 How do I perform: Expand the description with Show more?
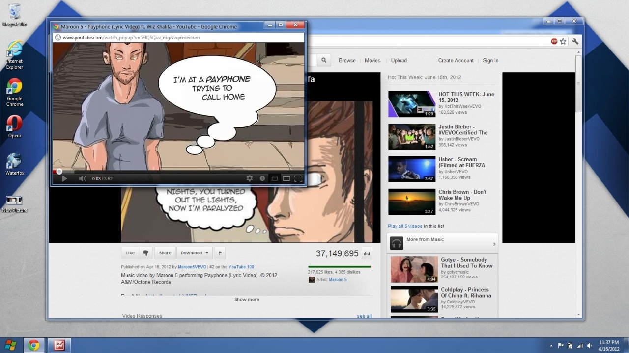tap(247, 300)
